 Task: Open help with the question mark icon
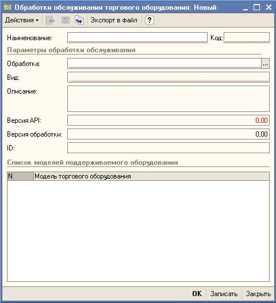[x=149, y=20]
